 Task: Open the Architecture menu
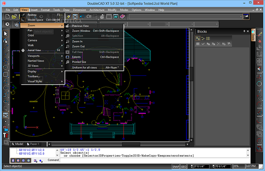pyautogui.click(x=97, y=9)
